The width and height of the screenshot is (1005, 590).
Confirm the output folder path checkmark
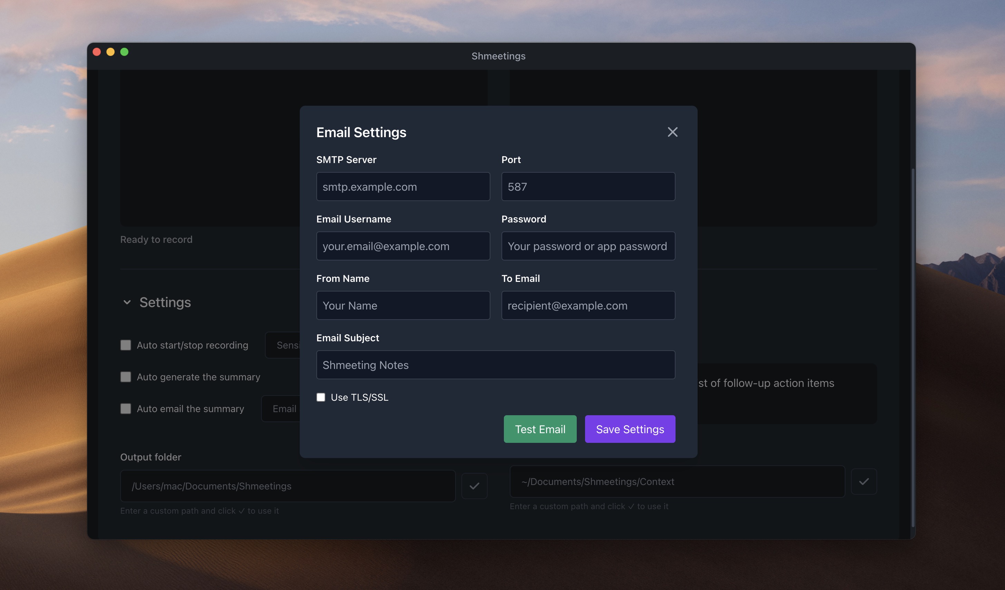(474, 486)
